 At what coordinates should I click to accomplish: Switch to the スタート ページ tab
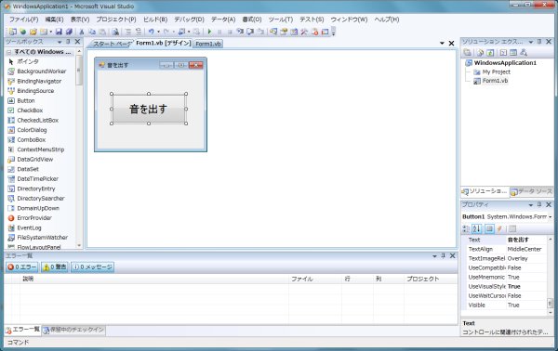click(112, 44)
